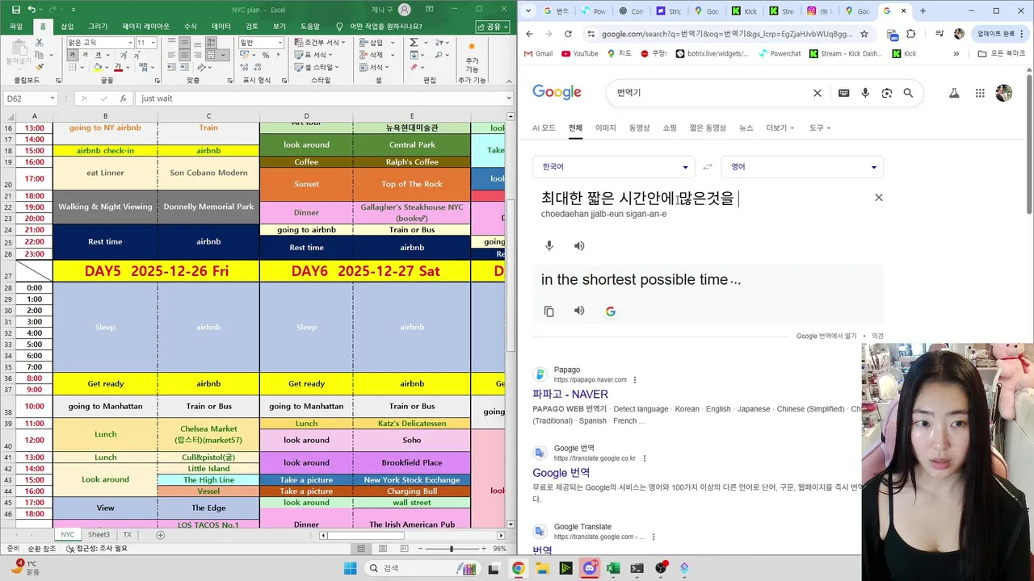The width and height of the screenshot is (1034, 581).
Task: Search by voice with microphone in Google search bar
Action: click(x=865, y=93)
